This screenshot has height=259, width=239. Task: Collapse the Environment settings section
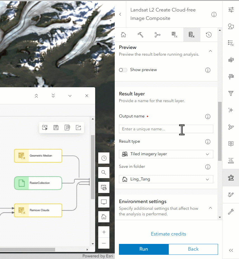click(210, 208)
